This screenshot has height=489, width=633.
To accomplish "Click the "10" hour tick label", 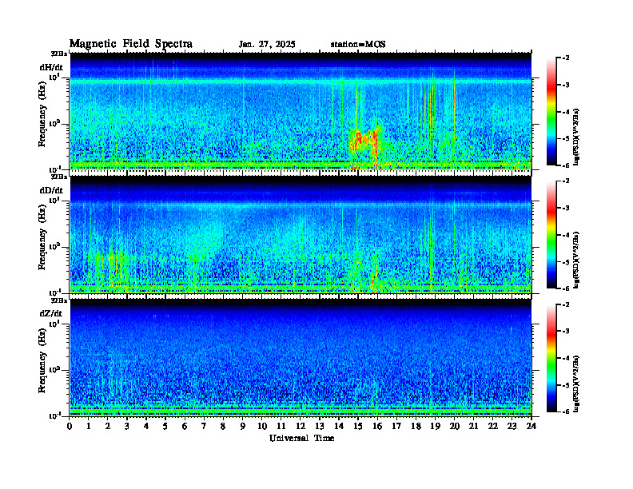I will pyautogui.click(x=262, y=427).
